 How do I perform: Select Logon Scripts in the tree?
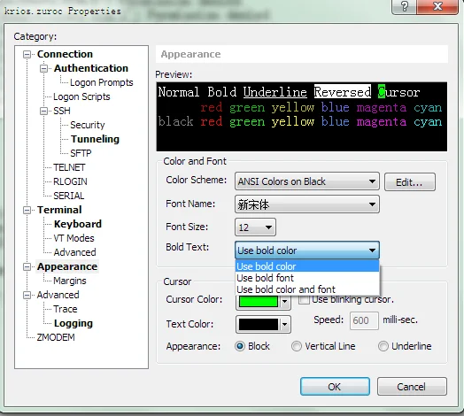click(x=81, y=96)
